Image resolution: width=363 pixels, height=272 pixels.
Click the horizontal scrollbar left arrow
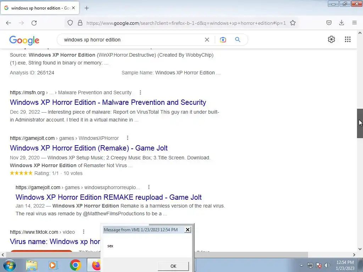point(3,255)
